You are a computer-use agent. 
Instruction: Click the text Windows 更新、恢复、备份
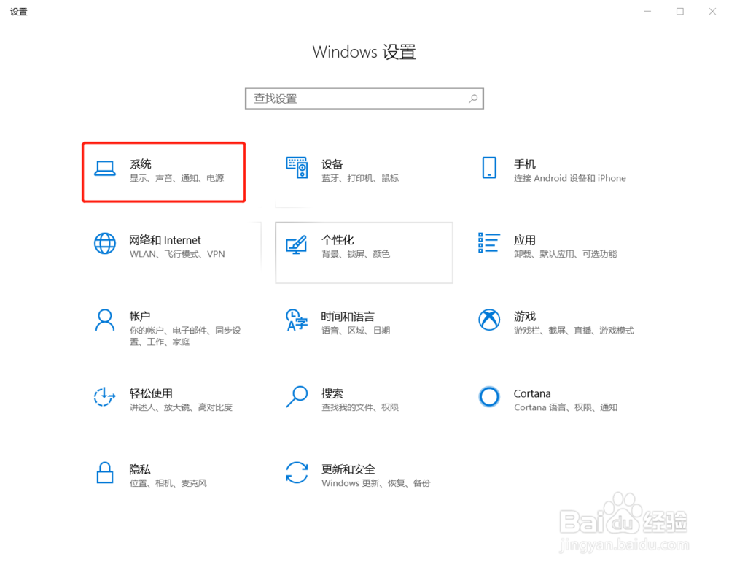[x=376, y=483]
